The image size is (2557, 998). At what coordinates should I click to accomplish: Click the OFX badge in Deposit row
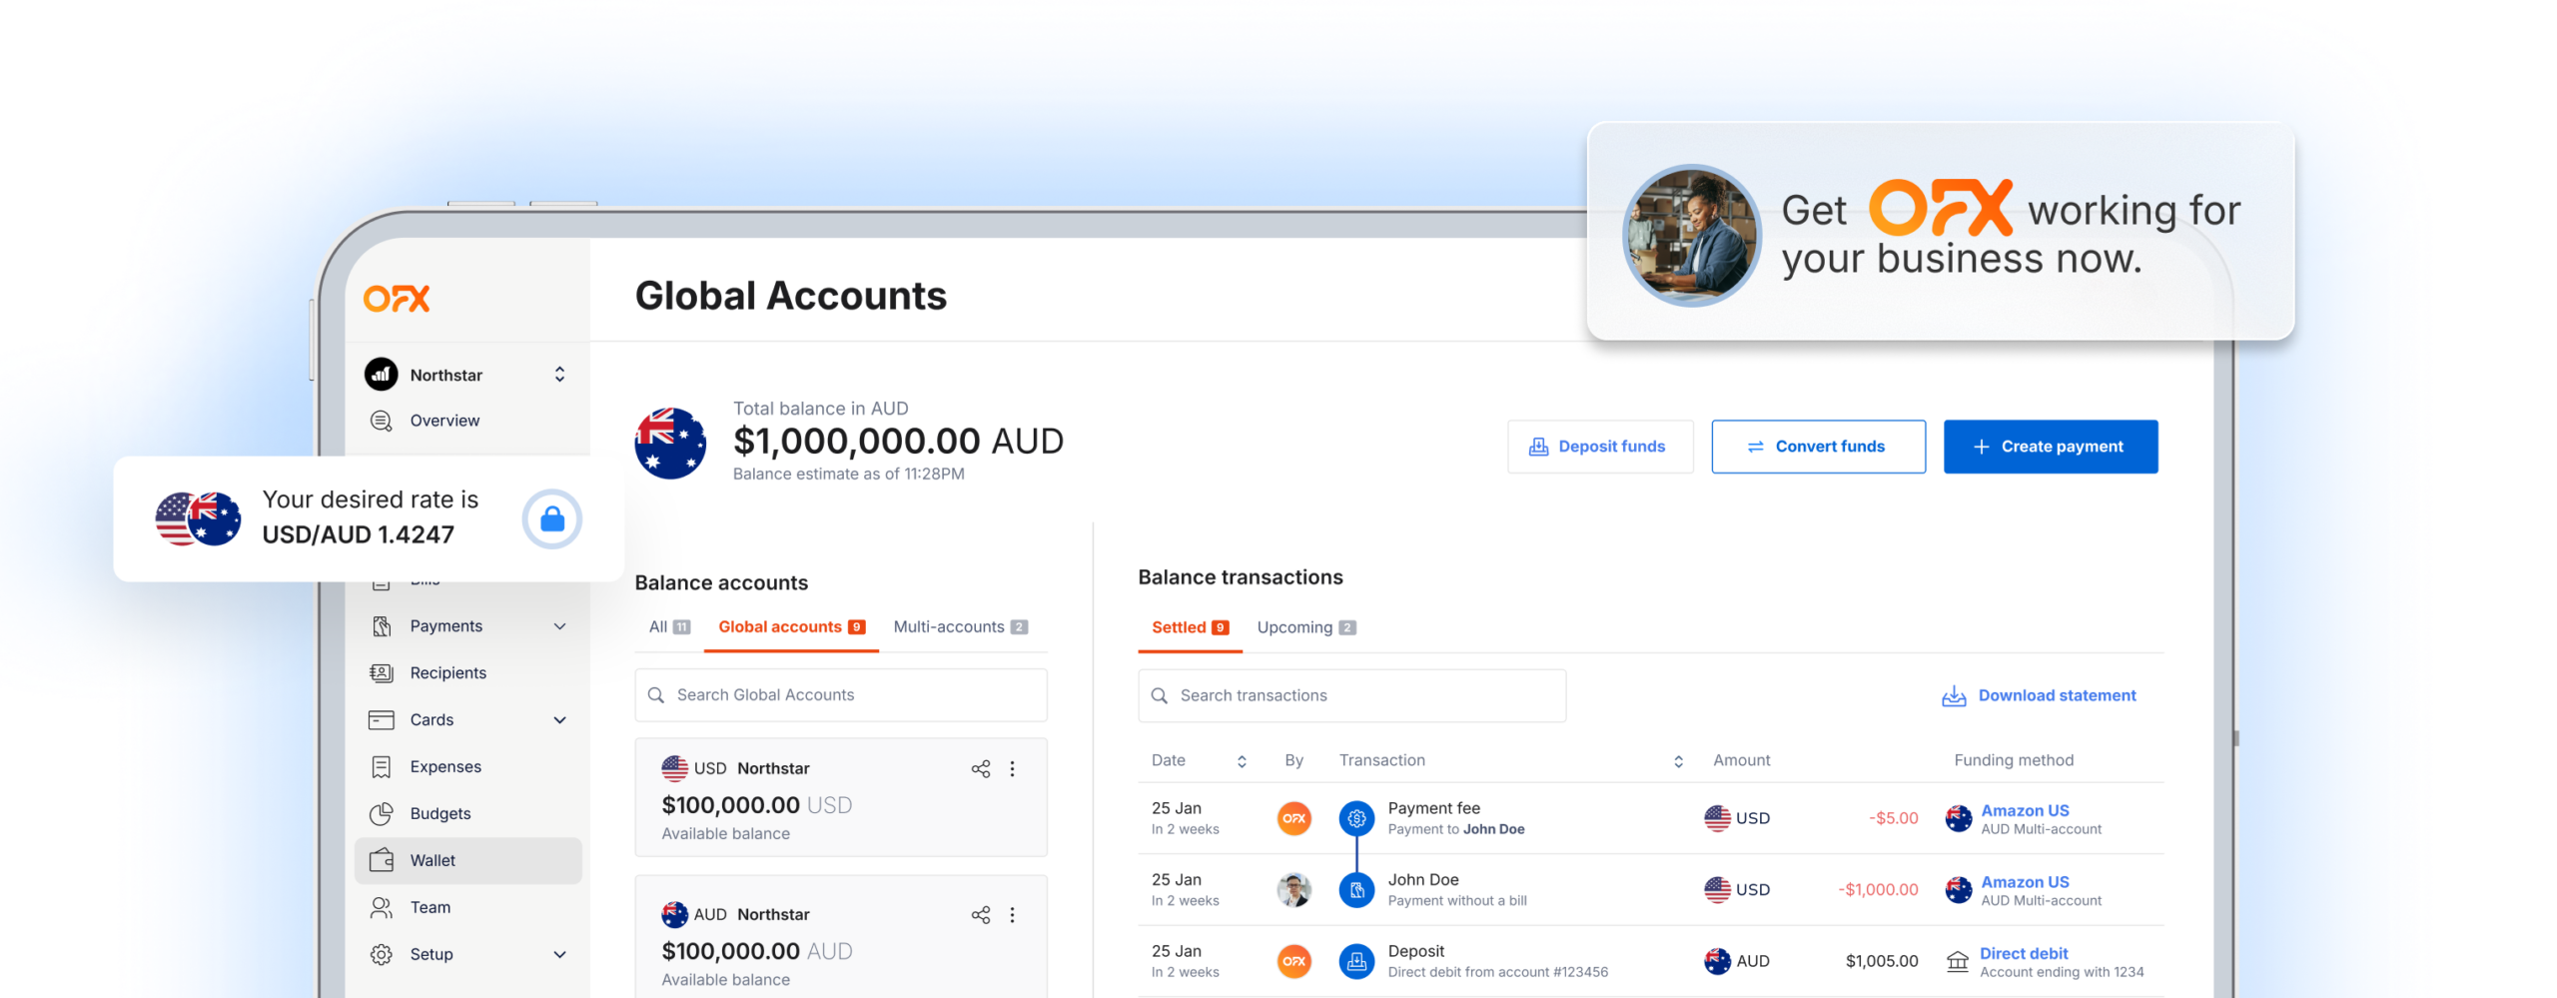[x=1294, y=962]
